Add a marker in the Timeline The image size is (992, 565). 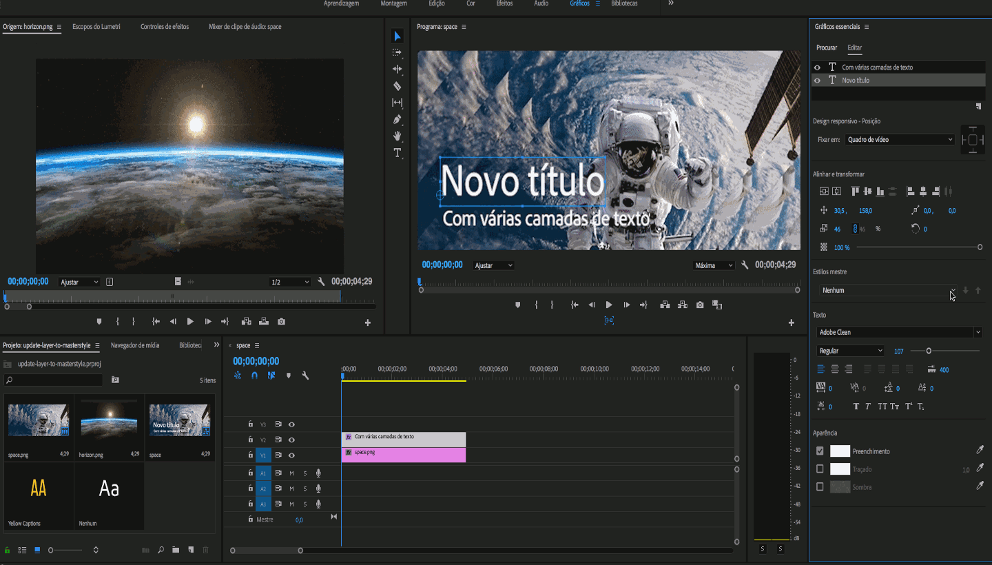coord(289,376)
